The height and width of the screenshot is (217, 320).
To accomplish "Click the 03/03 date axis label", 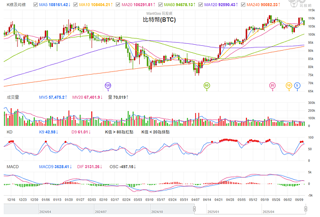I will pyautogui.click(x=138, y=199).
